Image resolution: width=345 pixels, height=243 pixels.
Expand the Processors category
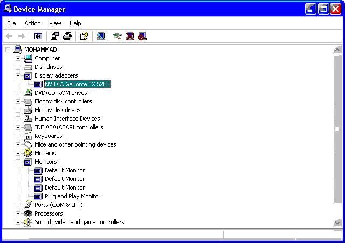[x=18, y=213]
